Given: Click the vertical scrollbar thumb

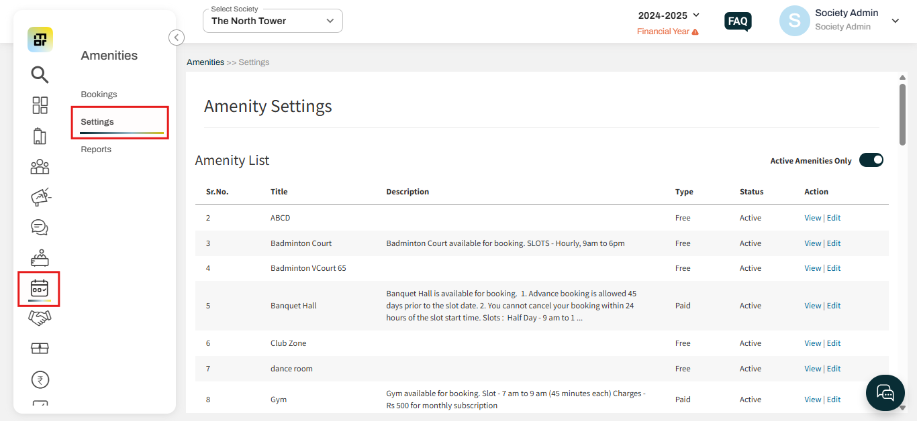Looking at the screenshot, I should pos(902,114).
